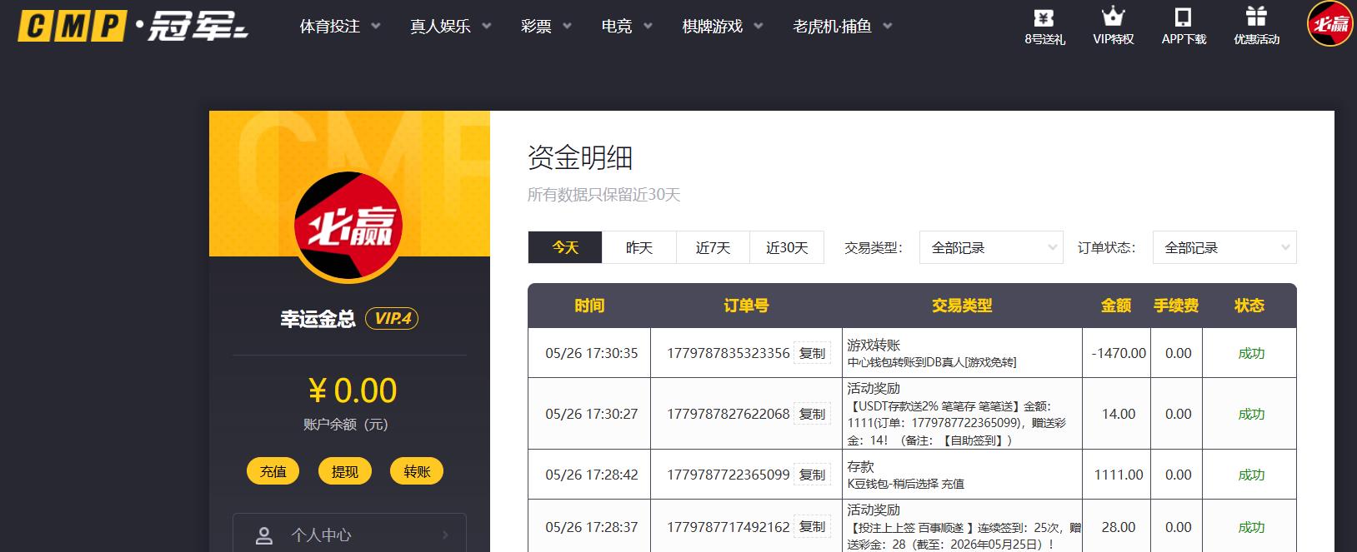The image size is (1357, 552).
Task: Click the 转账 button
Action: (417, 471)
